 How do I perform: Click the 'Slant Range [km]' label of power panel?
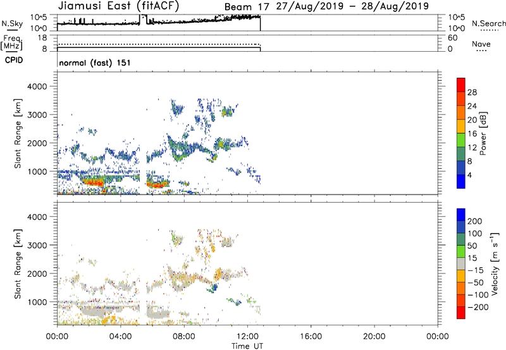point(18,133)
